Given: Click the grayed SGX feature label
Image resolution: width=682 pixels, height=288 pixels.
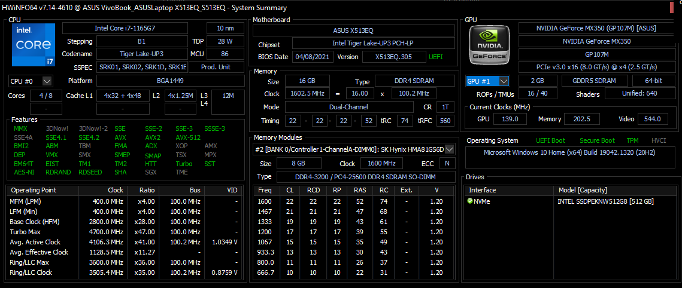Looking at the screenshot, I should click(x=151, y=172).
